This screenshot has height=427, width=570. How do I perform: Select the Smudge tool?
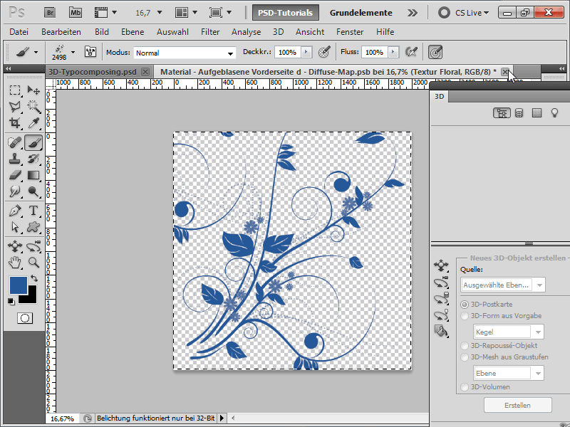coord(15,191)
